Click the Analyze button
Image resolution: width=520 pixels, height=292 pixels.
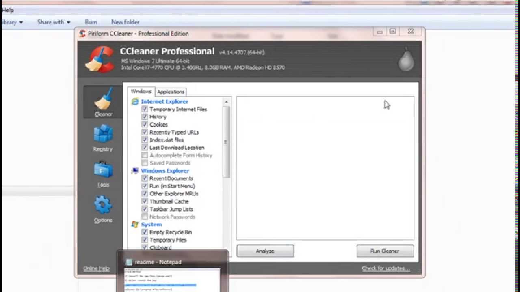click(265, 251)
